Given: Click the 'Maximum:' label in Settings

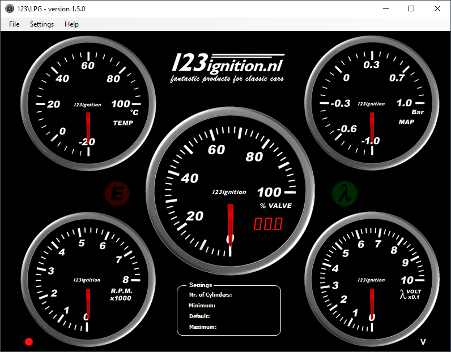Looking at the screenshot, I should [x=203, y=327].
